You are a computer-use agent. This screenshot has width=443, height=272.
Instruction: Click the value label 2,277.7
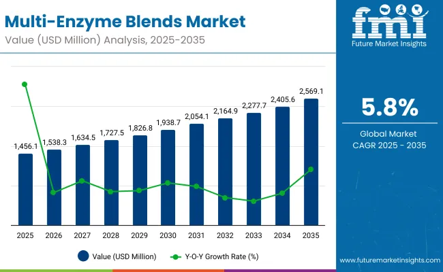pyautogui.click(x=254, y=105)
